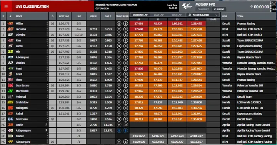Click the session timer clock icon
277x145 pixels.
251,7
